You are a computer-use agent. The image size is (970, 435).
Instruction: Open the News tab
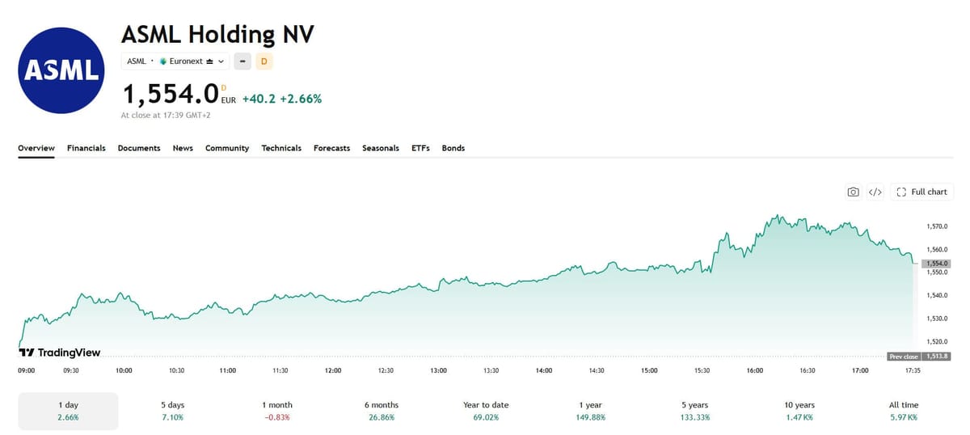pyautogui.click(x=183, y=148)
